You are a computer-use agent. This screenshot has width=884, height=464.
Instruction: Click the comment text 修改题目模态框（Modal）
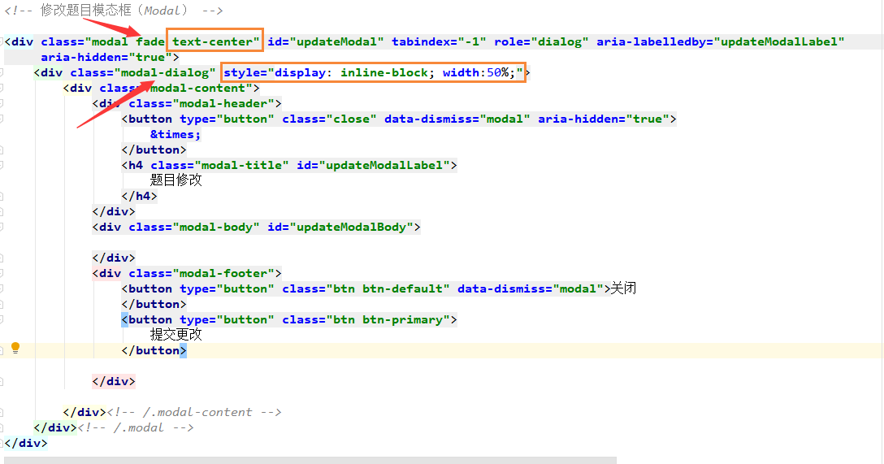coord(115,10)
